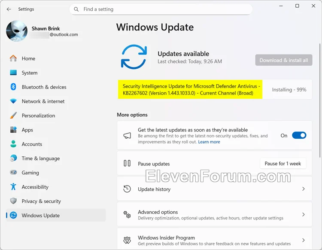Open System settings page
This screenshot has height=250, width=322.
point(56,73)
